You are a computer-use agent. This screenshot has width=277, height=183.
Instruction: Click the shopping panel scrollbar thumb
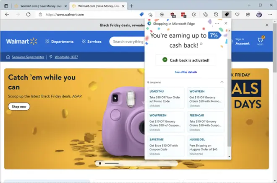tap(229, 103)
